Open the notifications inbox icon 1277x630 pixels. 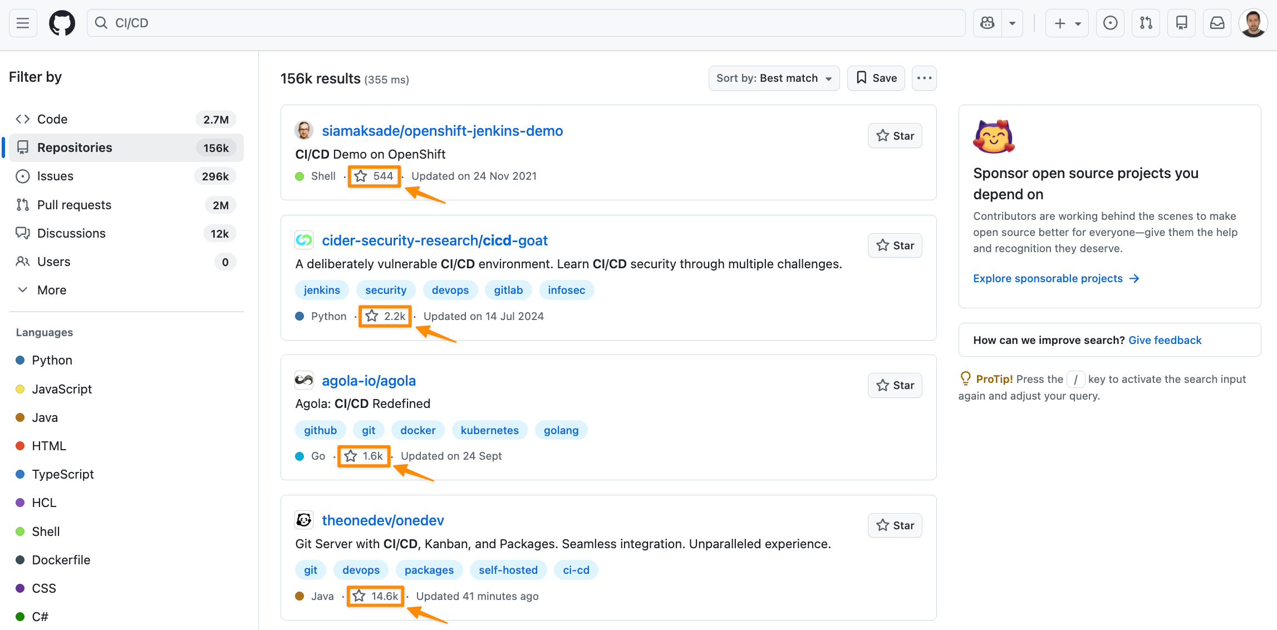click(x=1217, y=23)
